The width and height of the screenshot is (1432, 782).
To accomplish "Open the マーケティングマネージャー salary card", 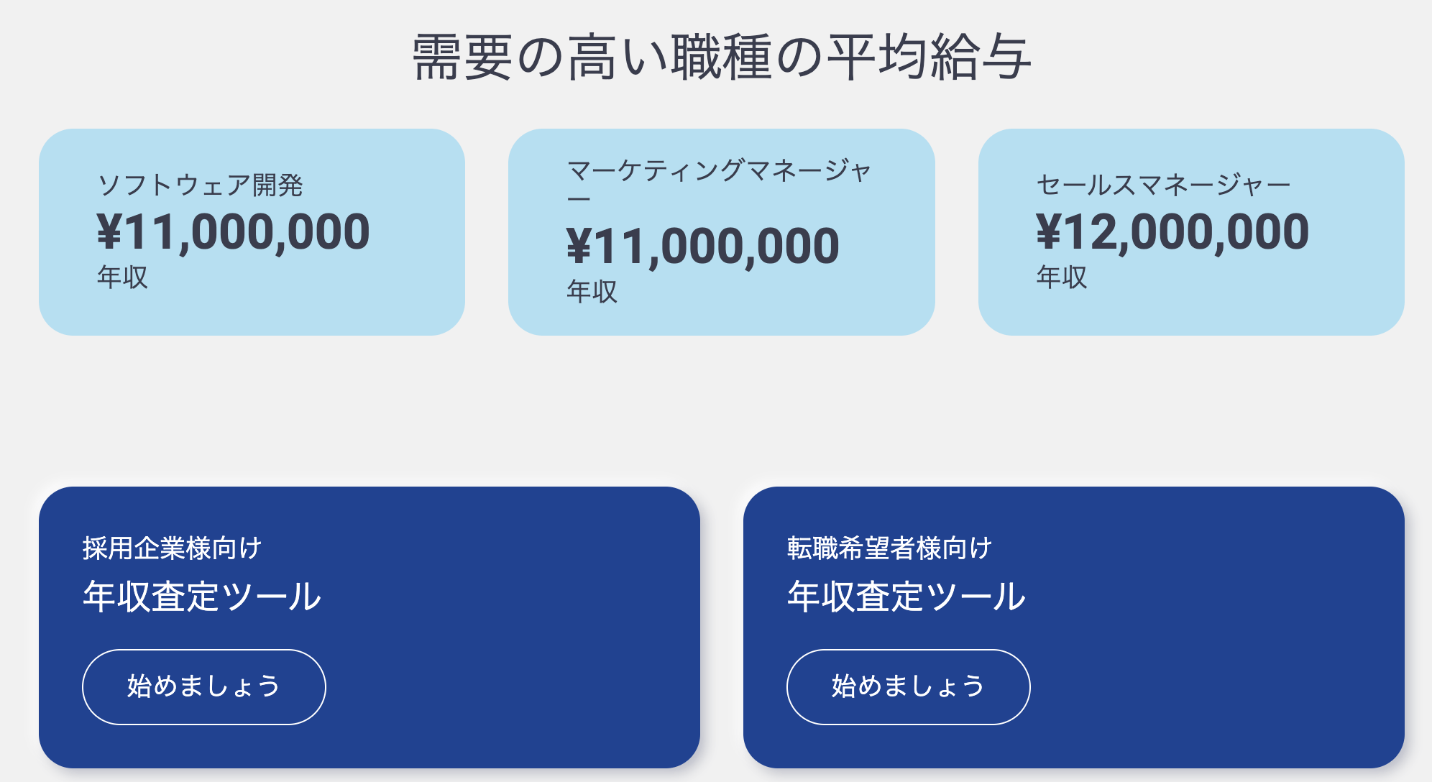I will coord(721,232).
